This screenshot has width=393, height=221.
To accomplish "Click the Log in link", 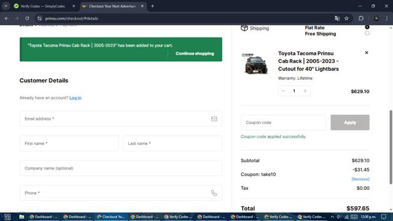I will (75, 98).
